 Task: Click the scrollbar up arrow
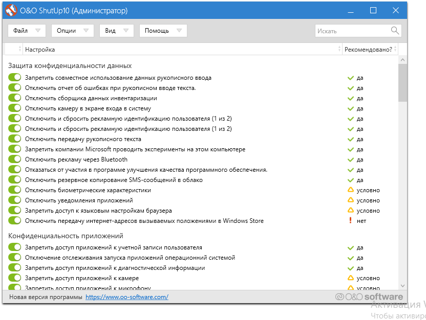[x=402, y=60]
